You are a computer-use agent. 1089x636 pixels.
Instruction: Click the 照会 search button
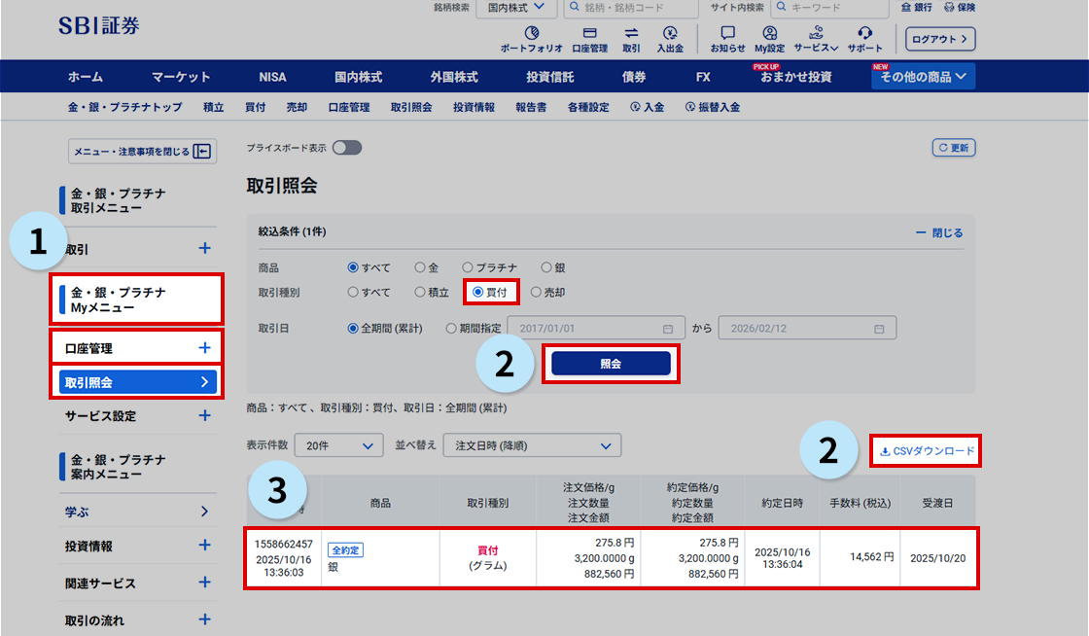tap(611, 363)
